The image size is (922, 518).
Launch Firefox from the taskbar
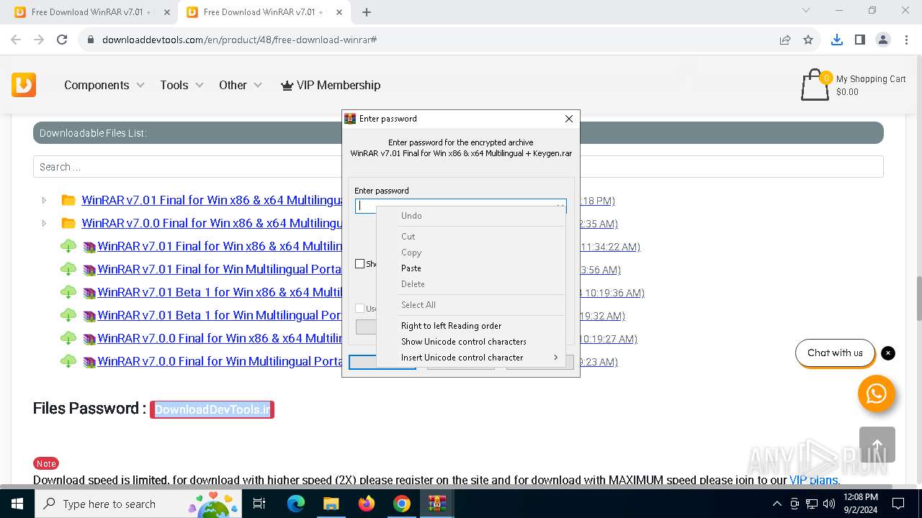pos(367,504)
